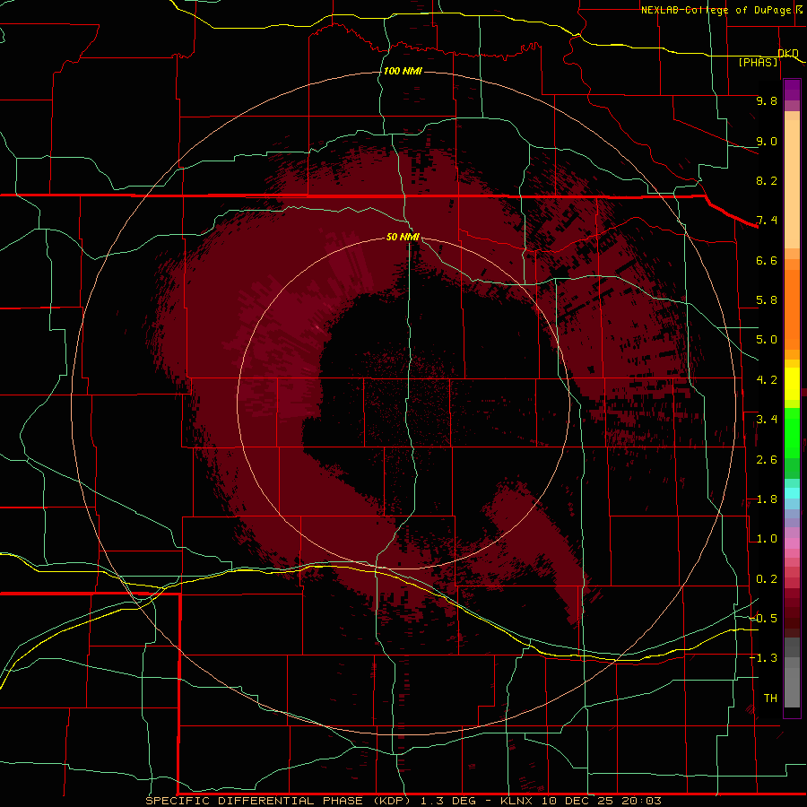Click the 20:03 timestamp in the caption

[641, 801]
